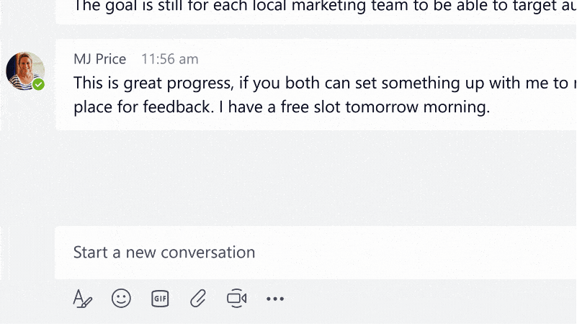This screenshot has height=326, width=577.
Task: Click the word 'conversation' in the compose placeholder
Action: [208, 253]
